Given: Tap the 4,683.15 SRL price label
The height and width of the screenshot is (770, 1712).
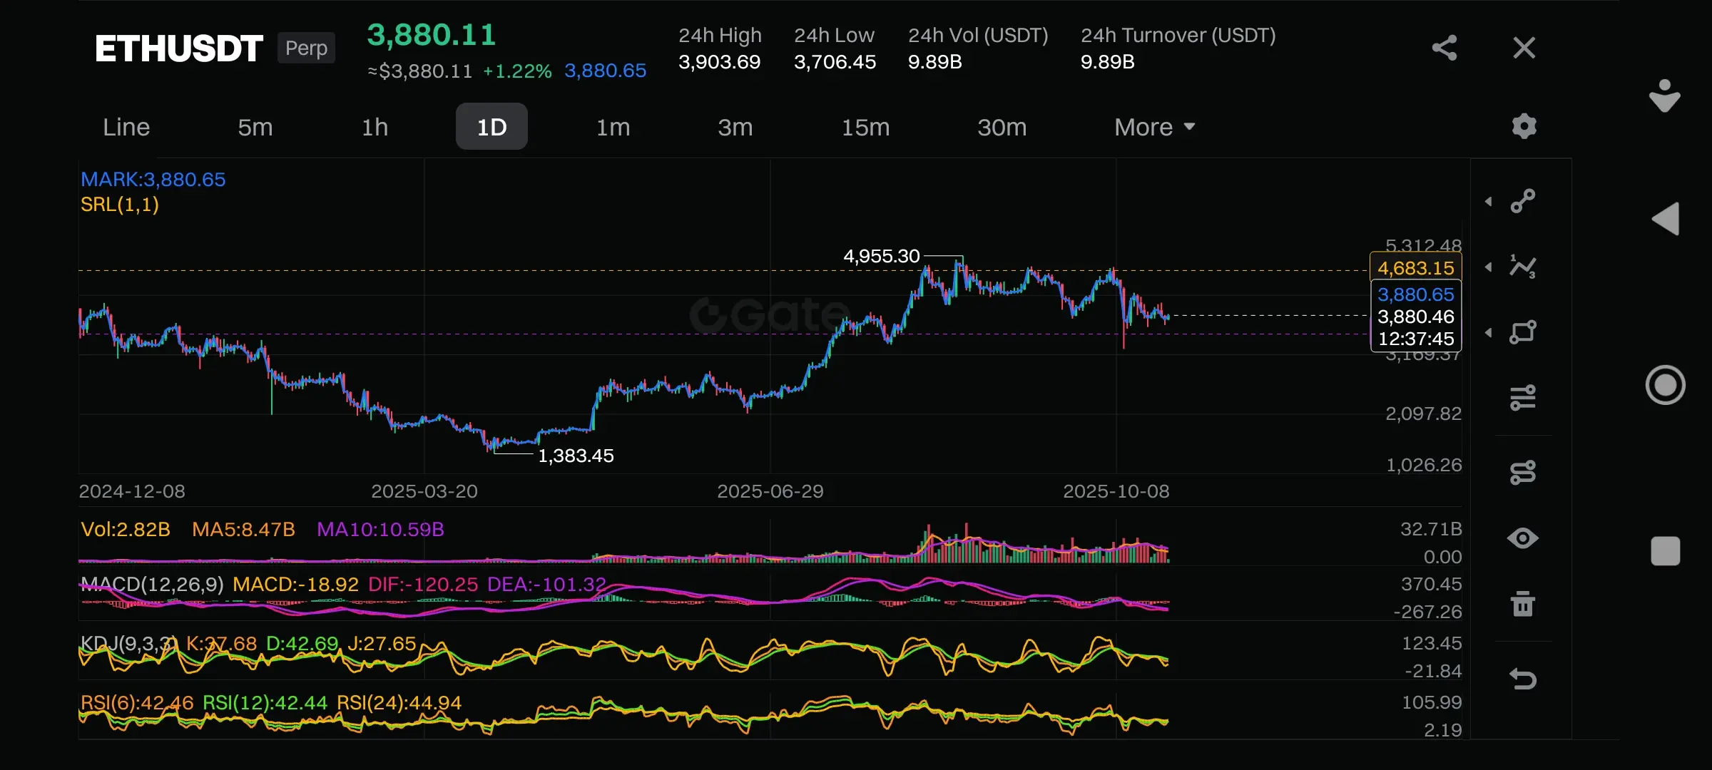Looking at the screenshot, I should [x=1415, y=268].
